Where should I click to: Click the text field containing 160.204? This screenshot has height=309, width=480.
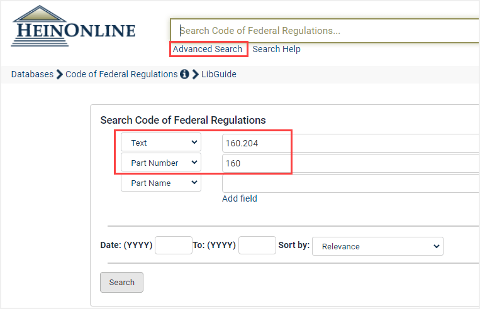[x=351, y=143]
